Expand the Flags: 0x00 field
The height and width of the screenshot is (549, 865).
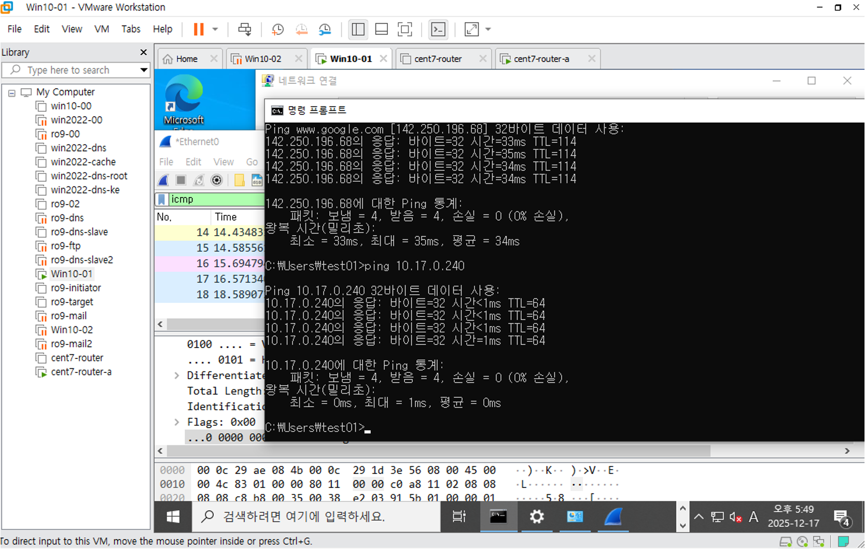click(177, 422)
